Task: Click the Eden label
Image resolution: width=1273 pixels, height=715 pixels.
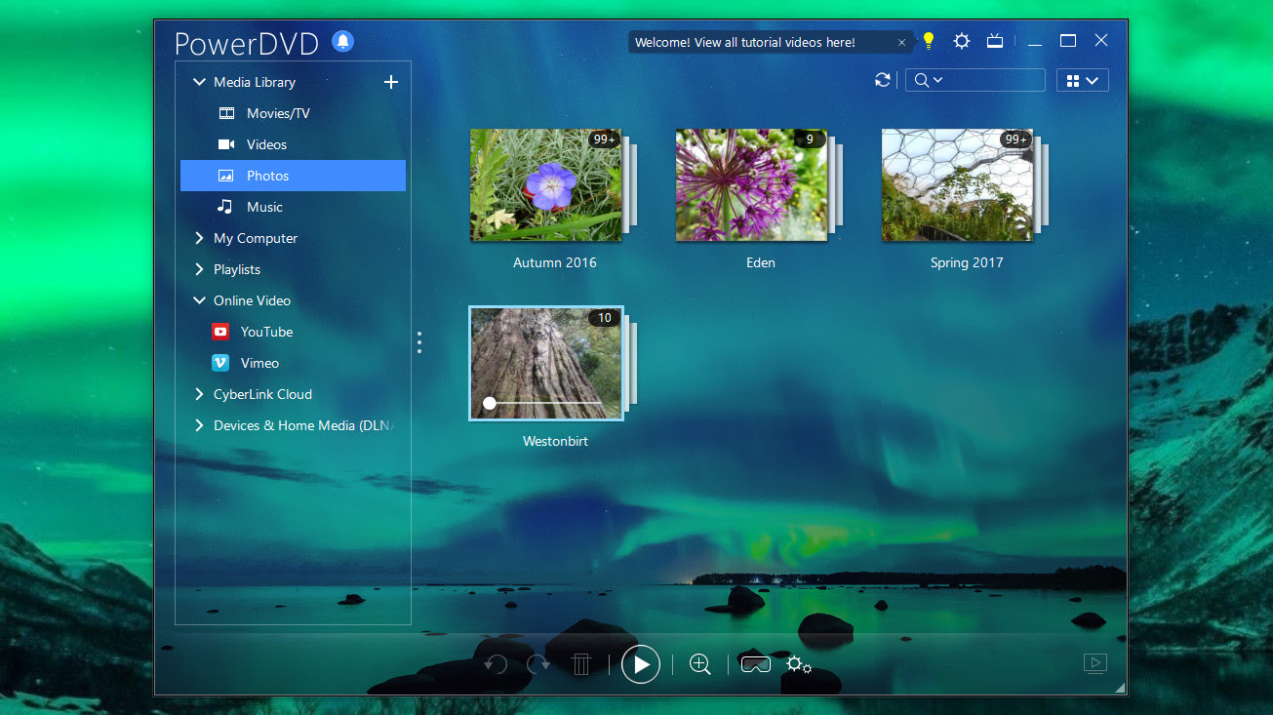Action: click(x=761, y=262)
